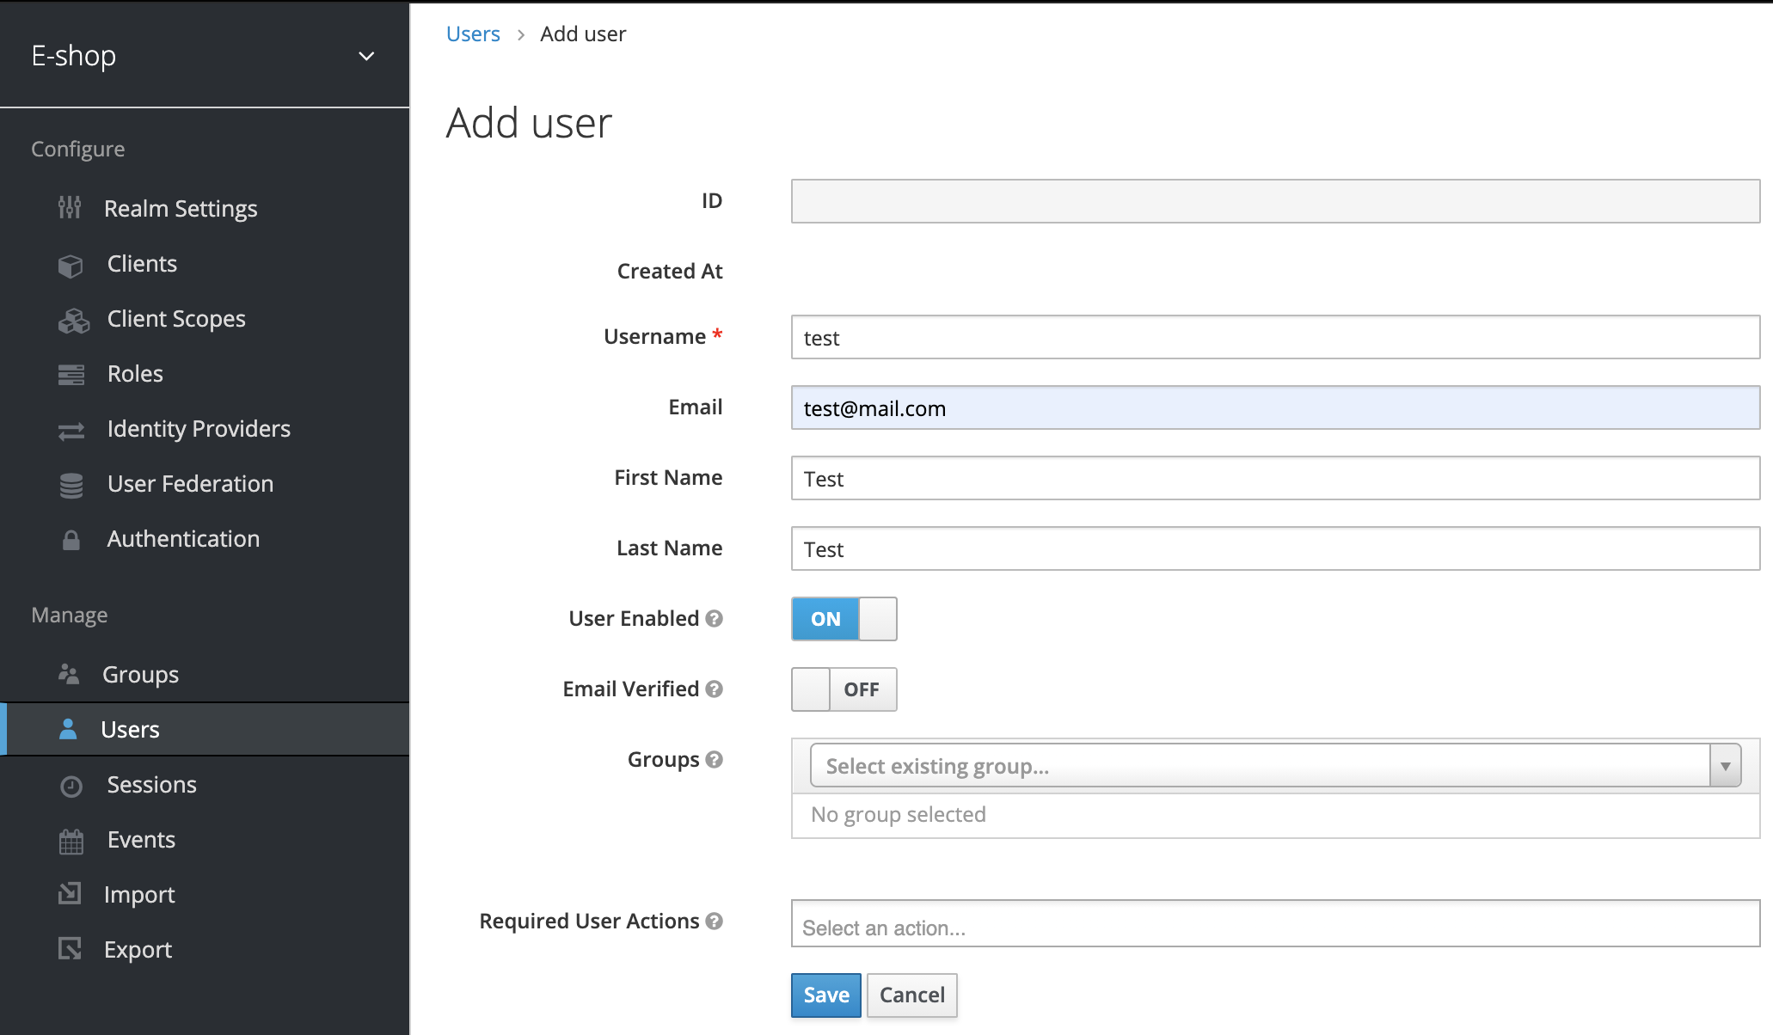Click the User Federation database icon
1773x1035 pixels.
pyautogui.click(x=71, y=485)
